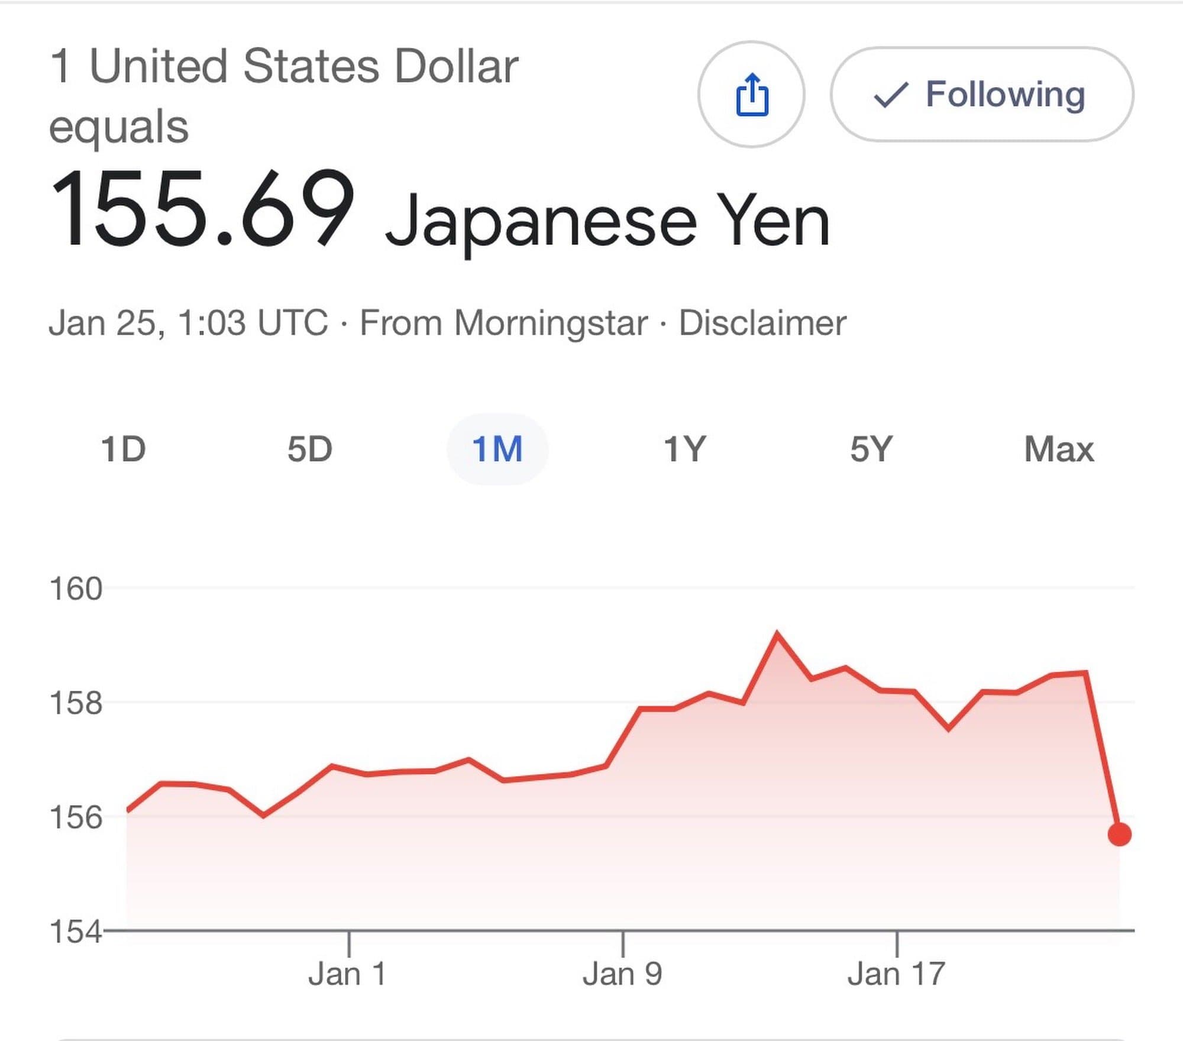Click the Jan 9 axis label
The image size is (1183, 1041).
click(622, 974)
